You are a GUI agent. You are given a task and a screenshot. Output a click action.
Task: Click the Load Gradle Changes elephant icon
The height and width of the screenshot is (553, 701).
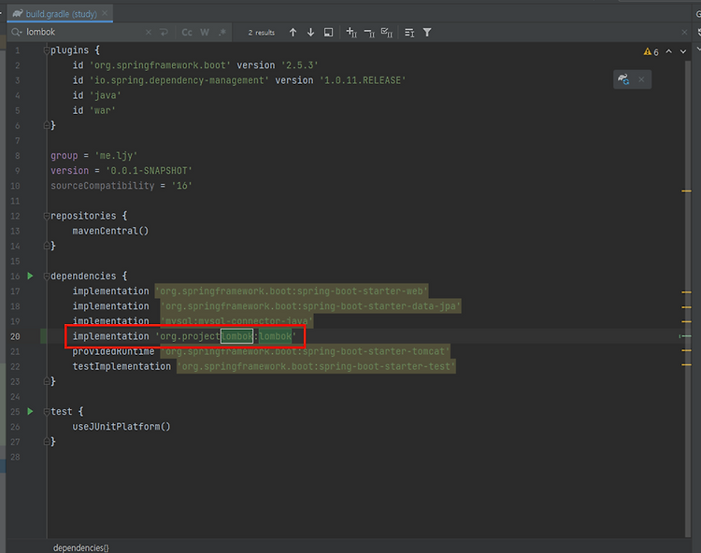pyautogui.click(x=623, y=80)
